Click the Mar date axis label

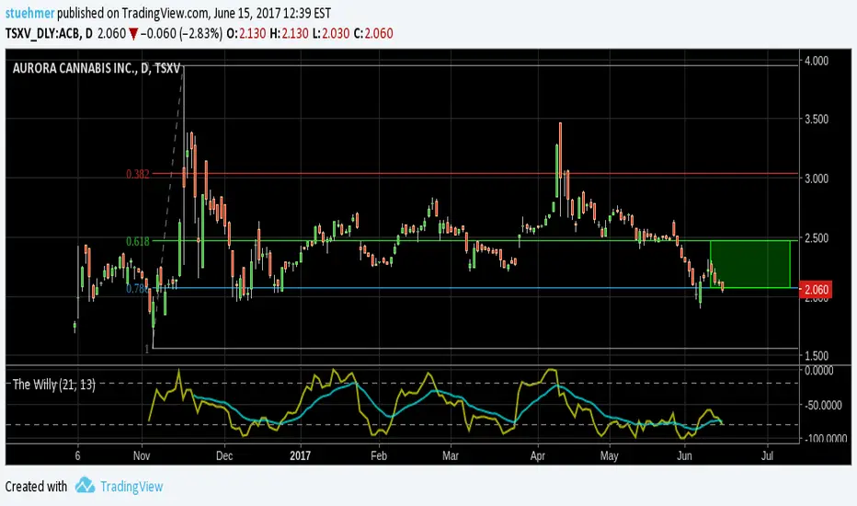[451, 455]
